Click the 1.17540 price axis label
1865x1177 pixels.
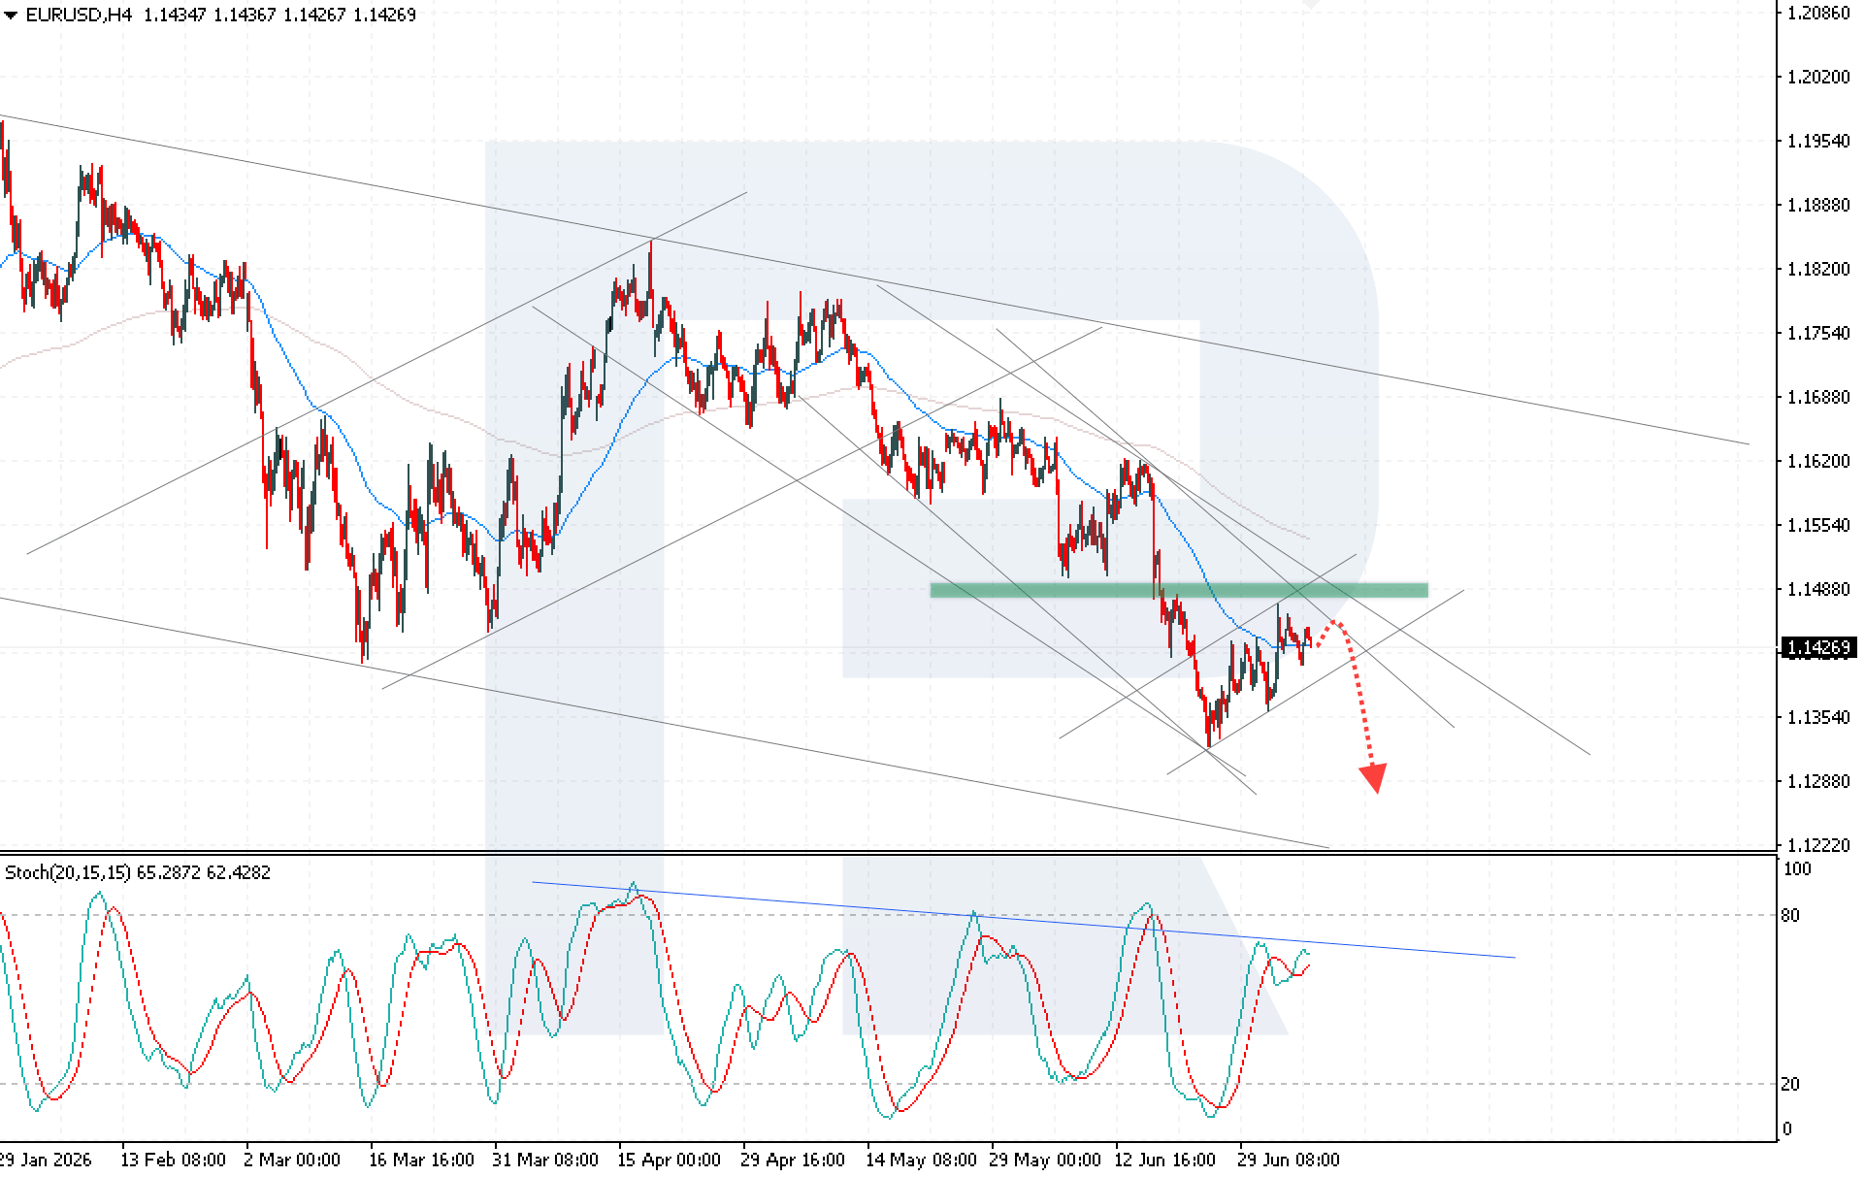pos(1818,334)
